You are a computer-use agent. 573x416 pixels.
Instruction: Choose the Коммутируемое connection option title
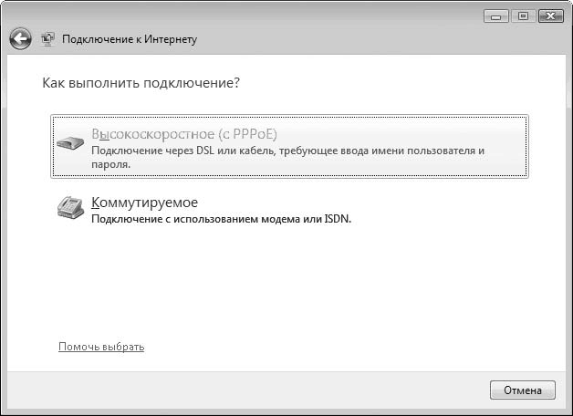pyautogui.click(x=144, y=202)
